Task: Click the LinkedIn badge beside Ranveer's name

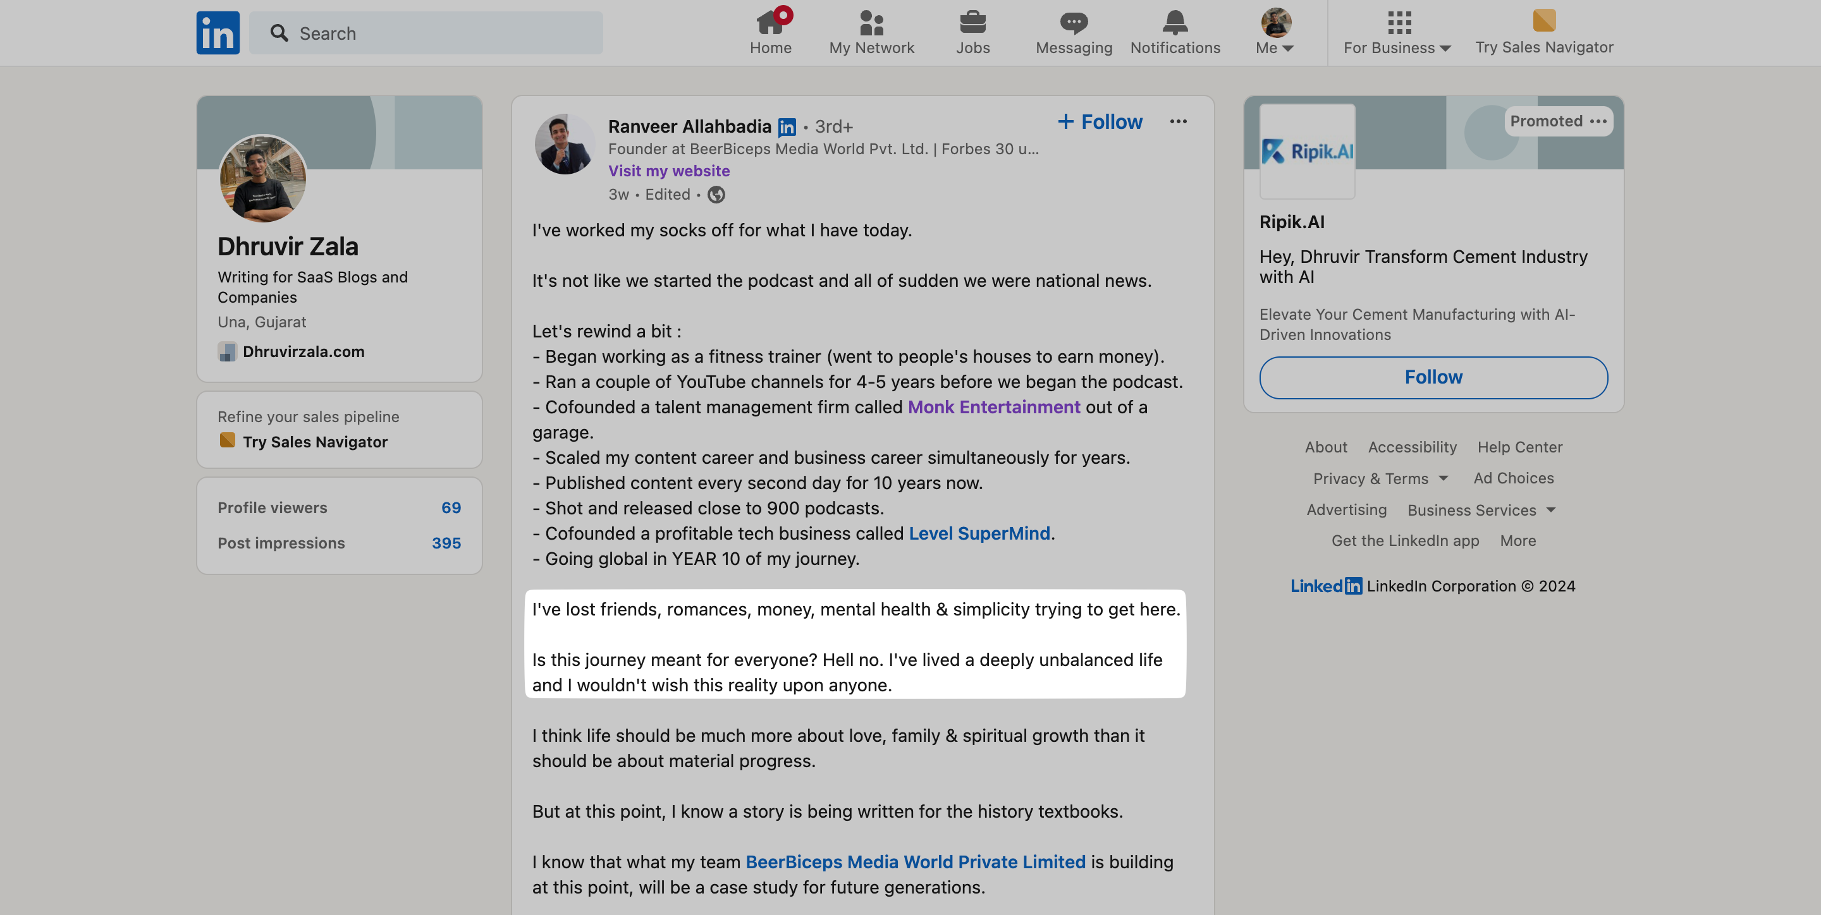Action: [787, 126]
